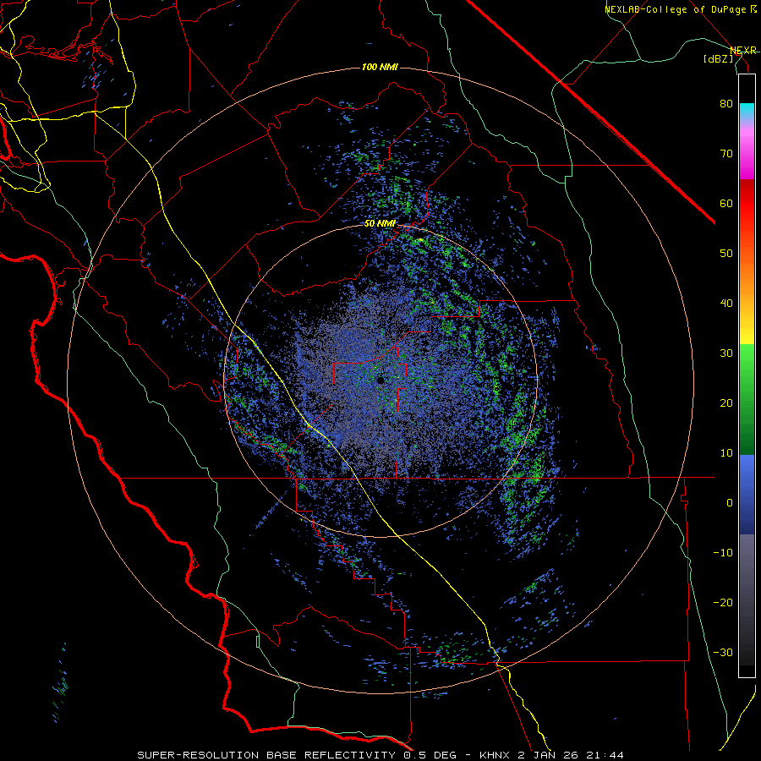Screen dimensions: 761x761
Task: Click the 100 NMI range ring label
Action: pos(380,67)
